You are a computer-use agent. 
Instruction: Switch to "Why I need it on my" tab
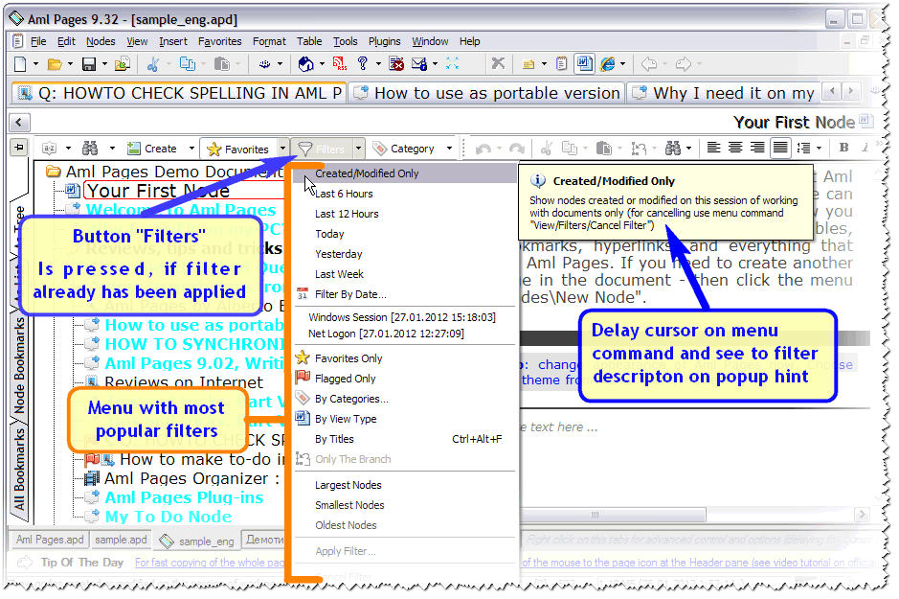tap(724, 93)
